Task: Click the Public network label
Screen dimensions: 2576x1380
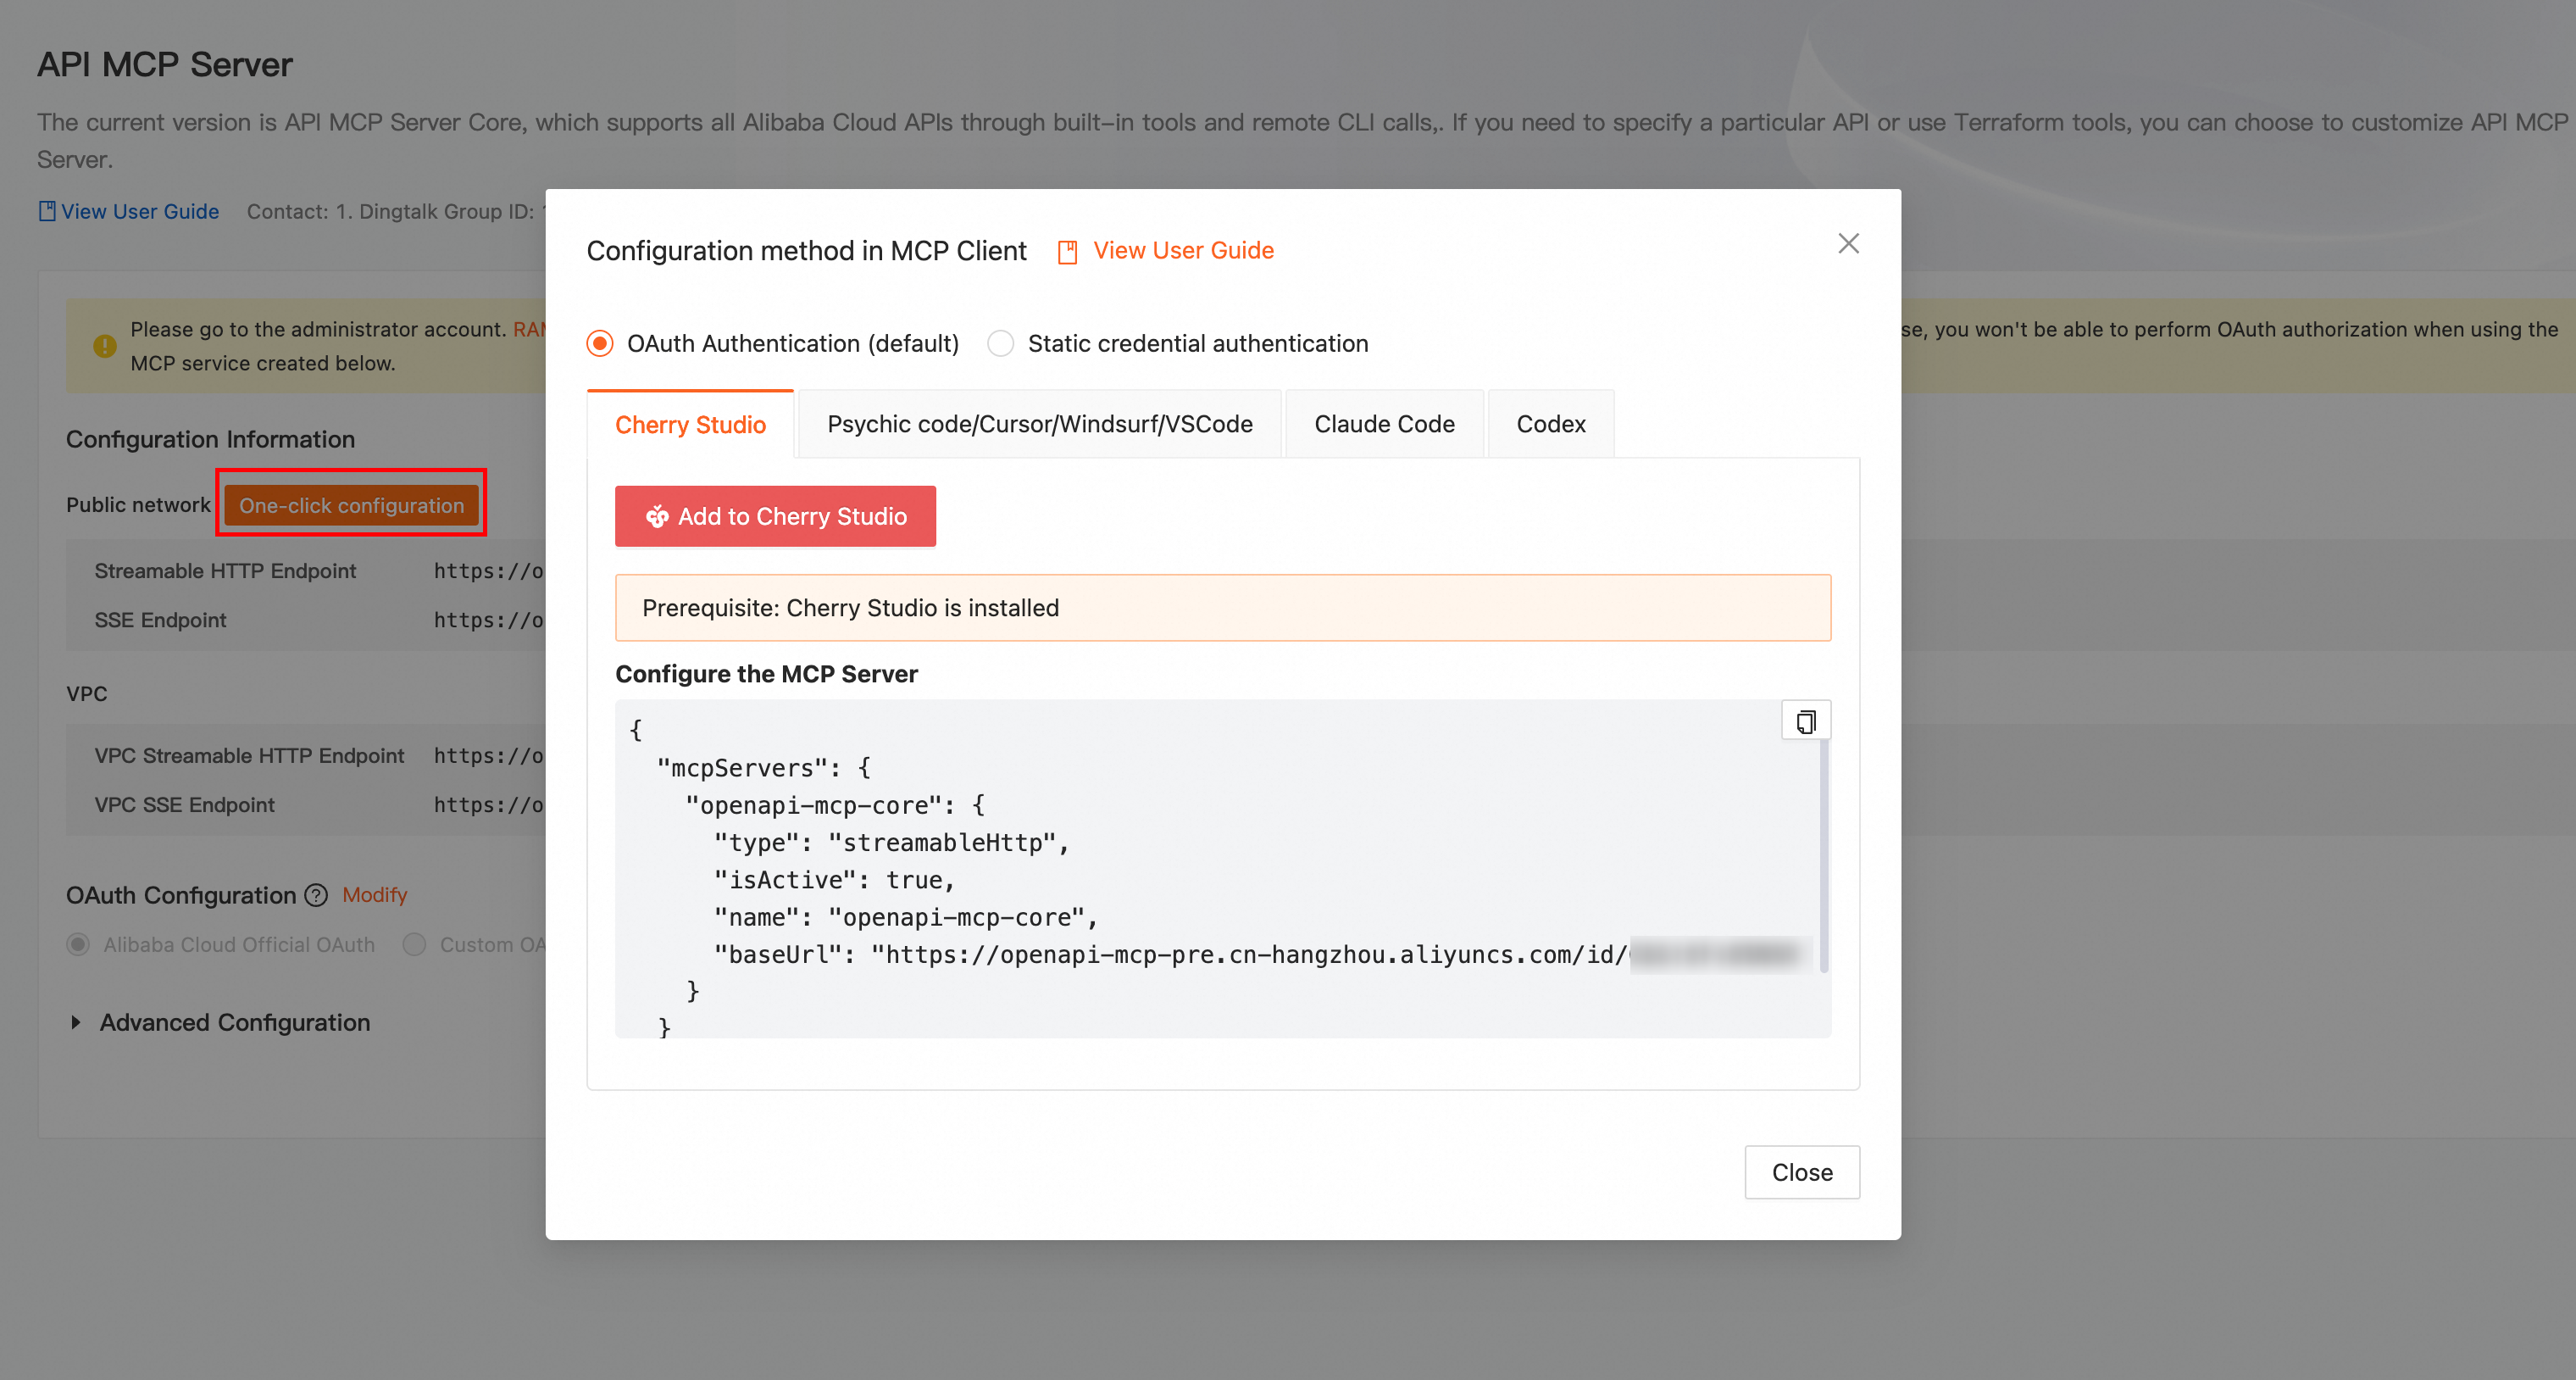Action: point(139,504)
